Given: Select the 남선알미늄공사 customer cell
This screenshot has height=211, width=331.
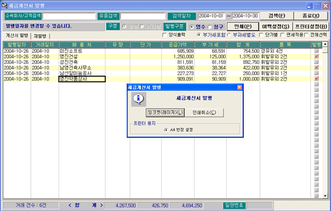Looking at the screenshot, I should pyautogui.click(x=82, y=73).
